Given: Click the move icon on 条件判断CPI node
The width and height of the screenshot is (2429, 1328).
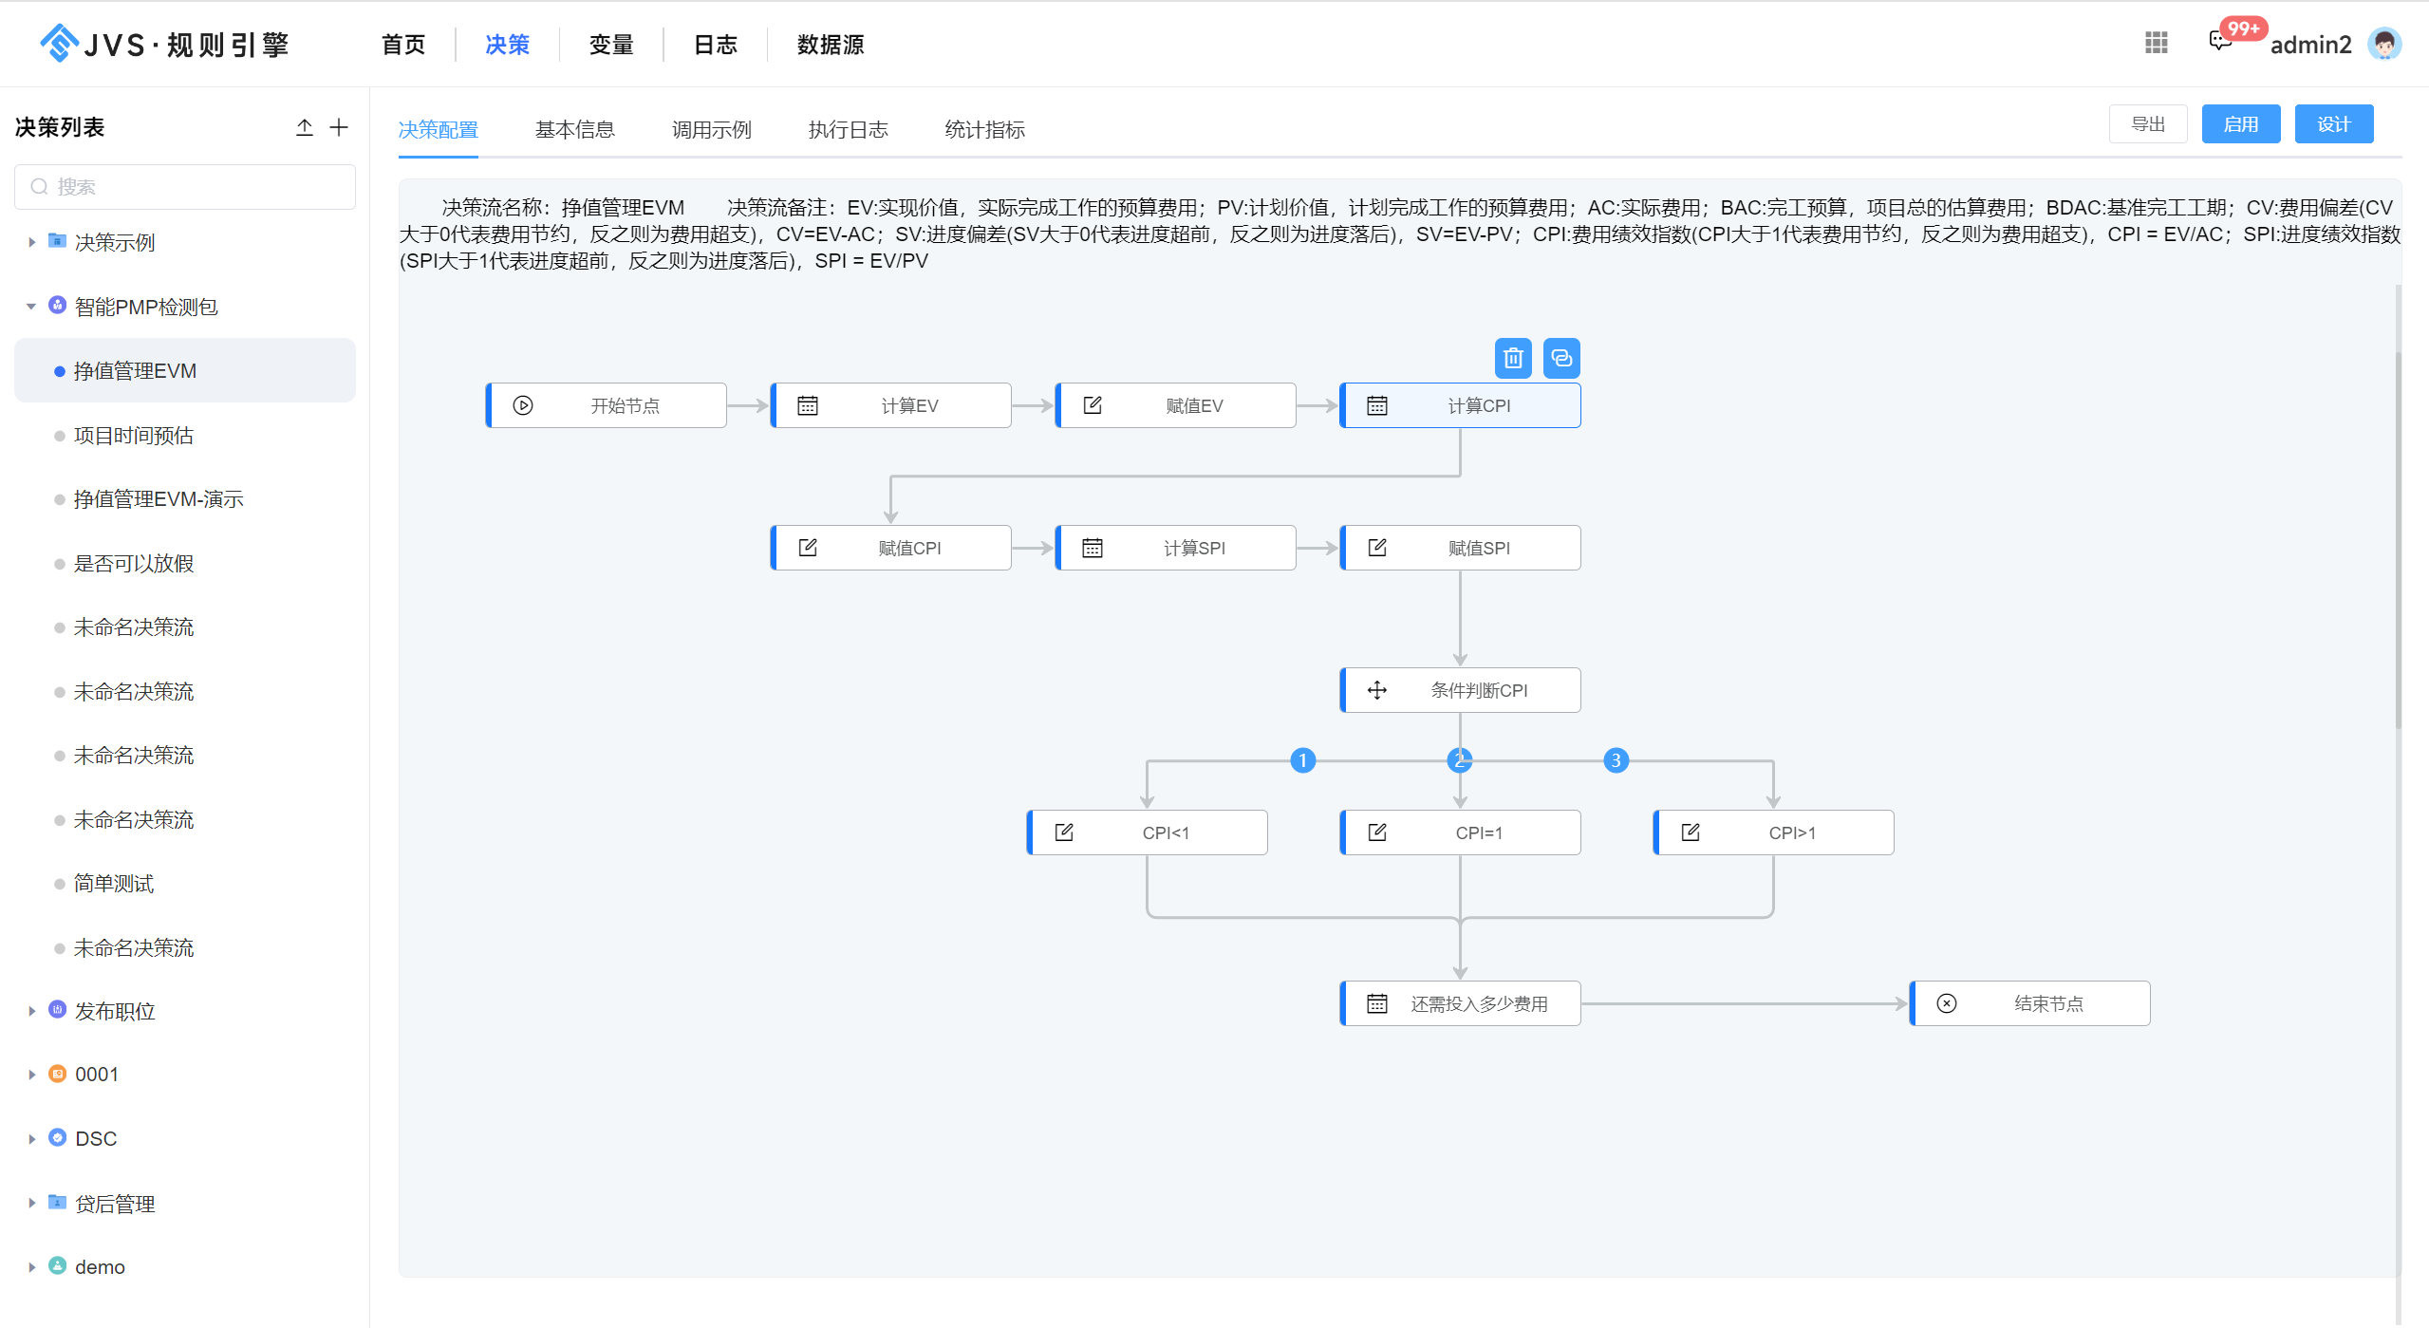Looking at the screenshot, I should (x=1377, y=690).
